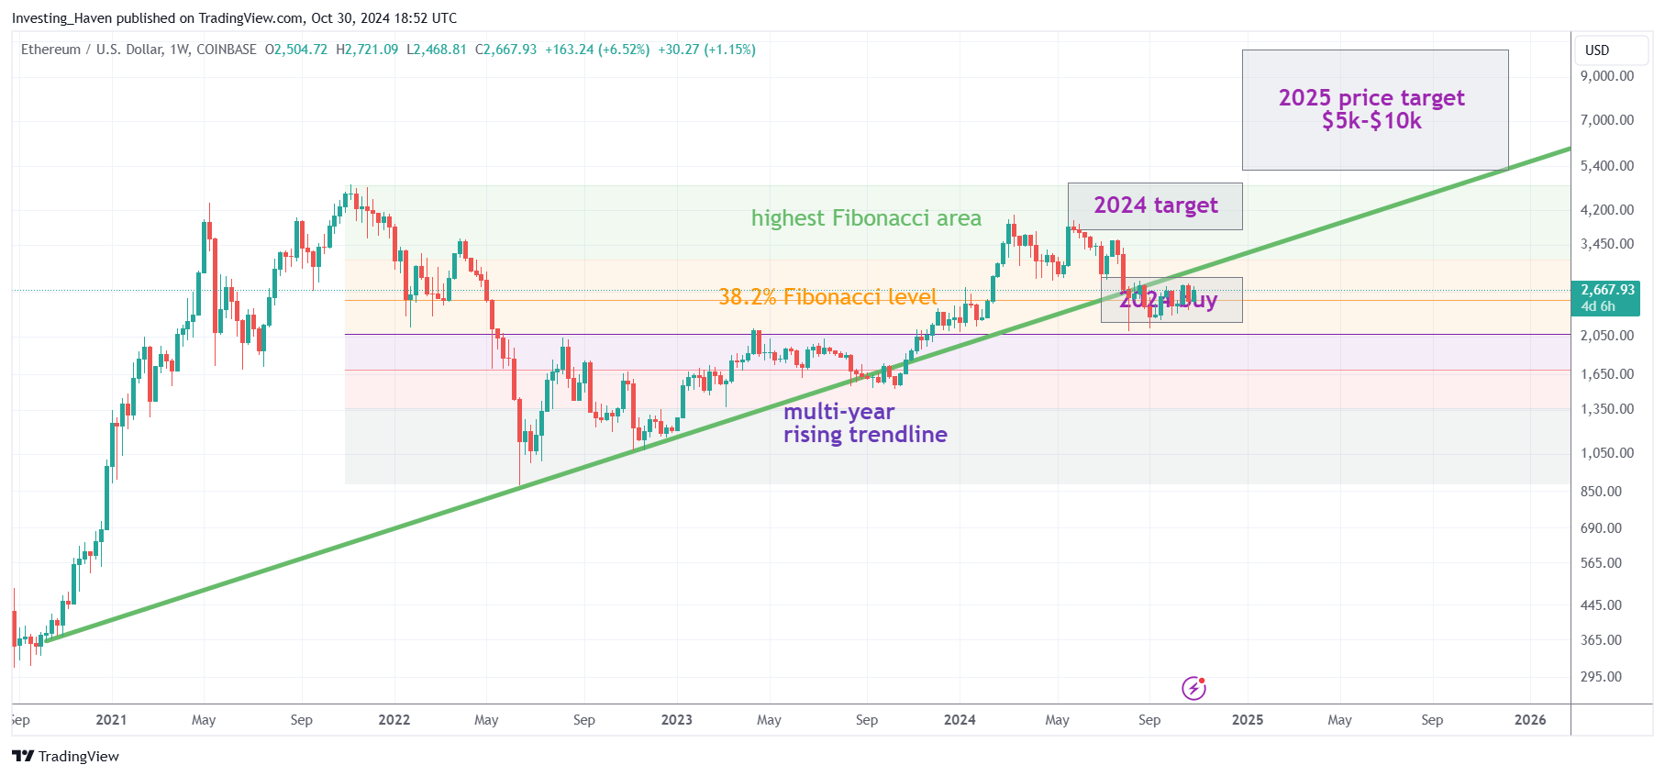The image size is (1665, 776).
Task: Click the 445.00 price axis label
Action: 1602,605
